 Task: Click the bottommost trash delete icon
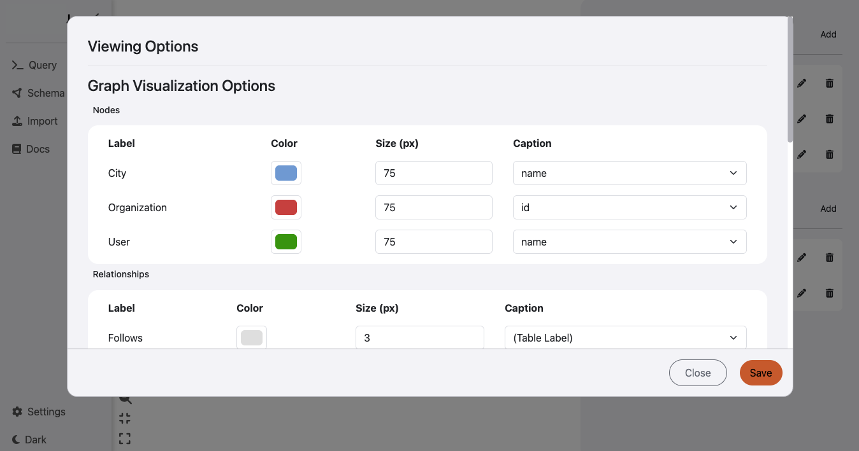point(829,293)
